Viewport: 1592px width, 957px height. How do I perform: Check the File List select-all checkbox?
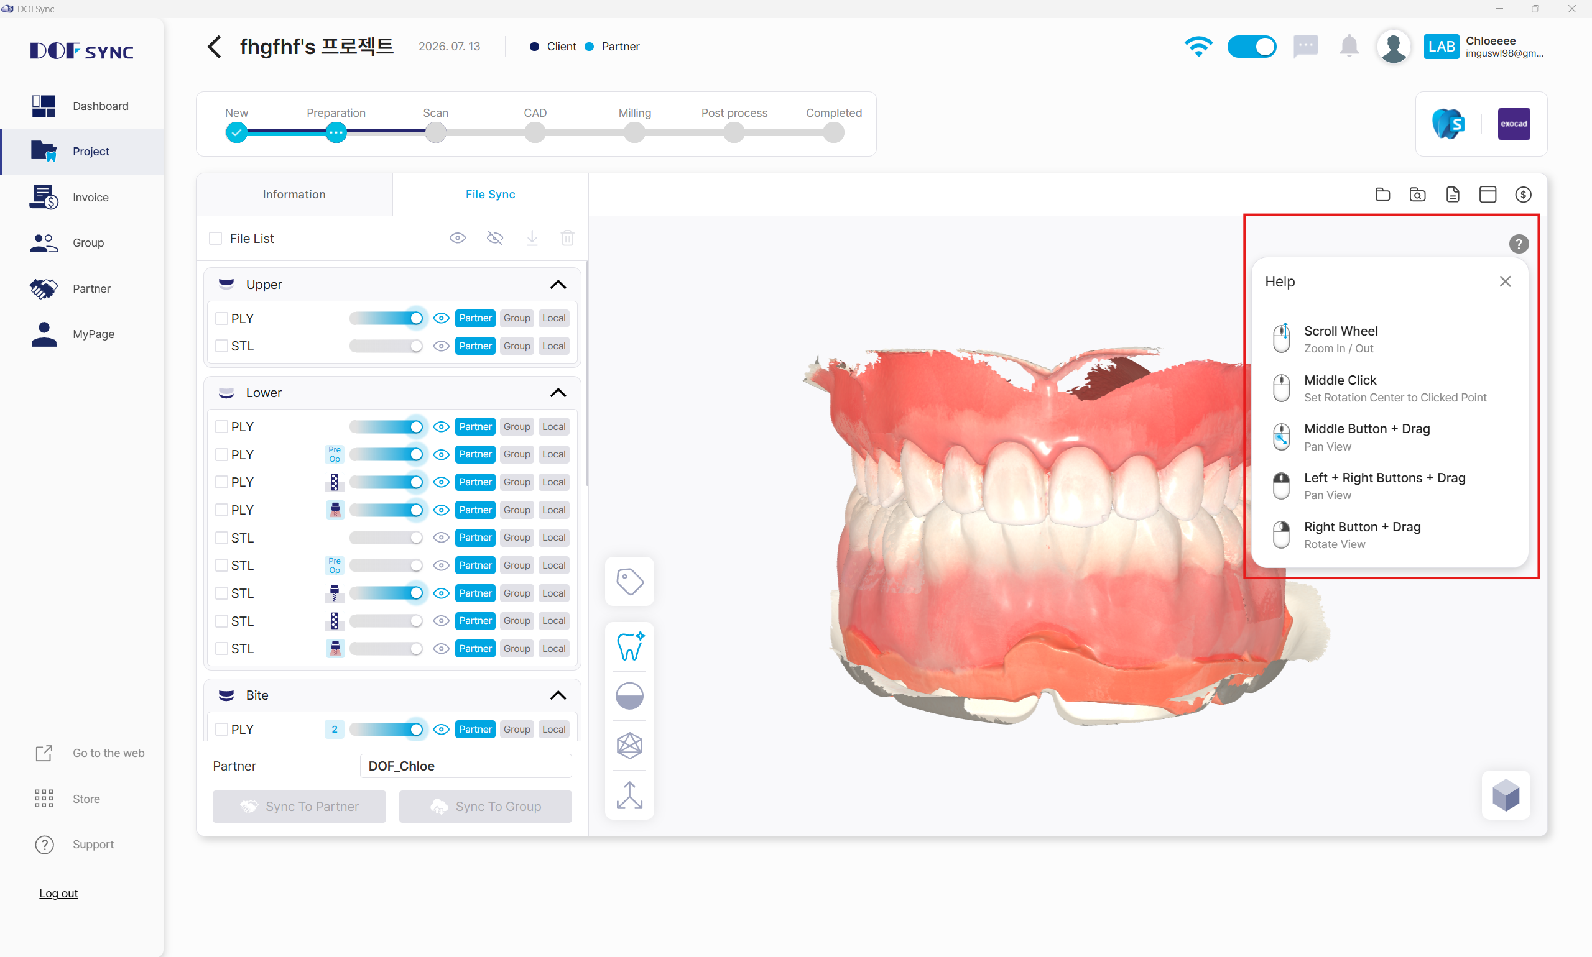coord(216,239)
